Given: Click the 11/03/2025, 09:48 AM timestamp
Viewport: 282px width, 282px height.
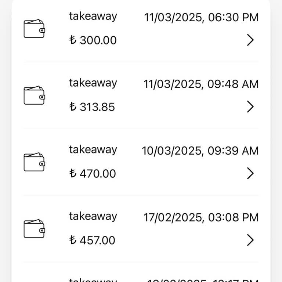Looking at the screenshot, I should [201, 84].
